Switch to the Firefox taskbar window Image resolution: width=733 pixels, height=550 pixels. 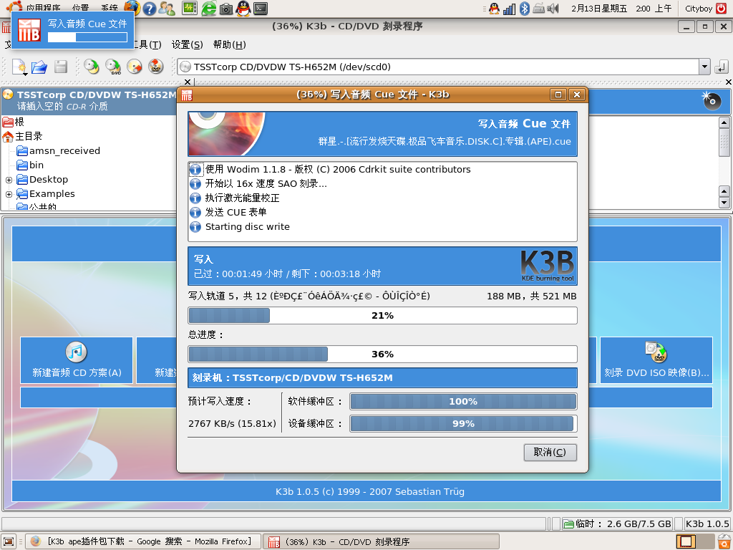coord(142,541)
